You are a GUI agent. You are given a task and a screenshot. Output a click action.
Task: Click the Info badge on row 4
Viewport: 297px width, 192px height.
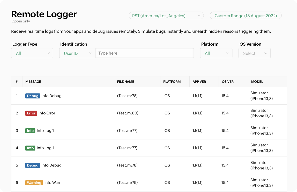(x=30, y=148)
